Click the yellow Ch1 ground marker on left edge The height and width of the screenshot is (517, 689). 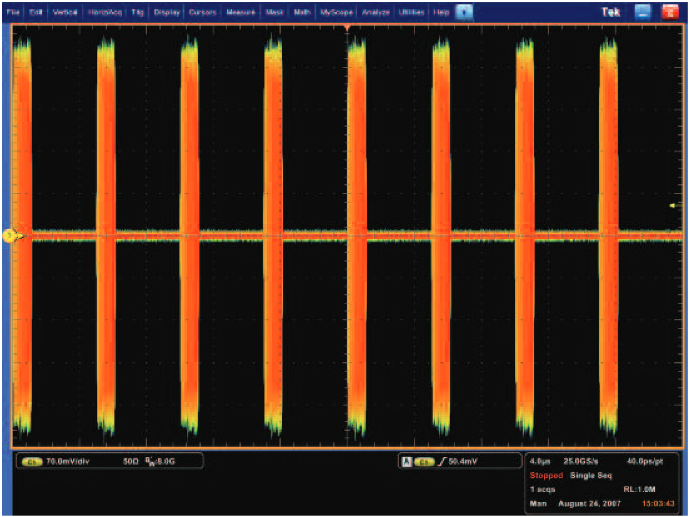coord(10,235)
